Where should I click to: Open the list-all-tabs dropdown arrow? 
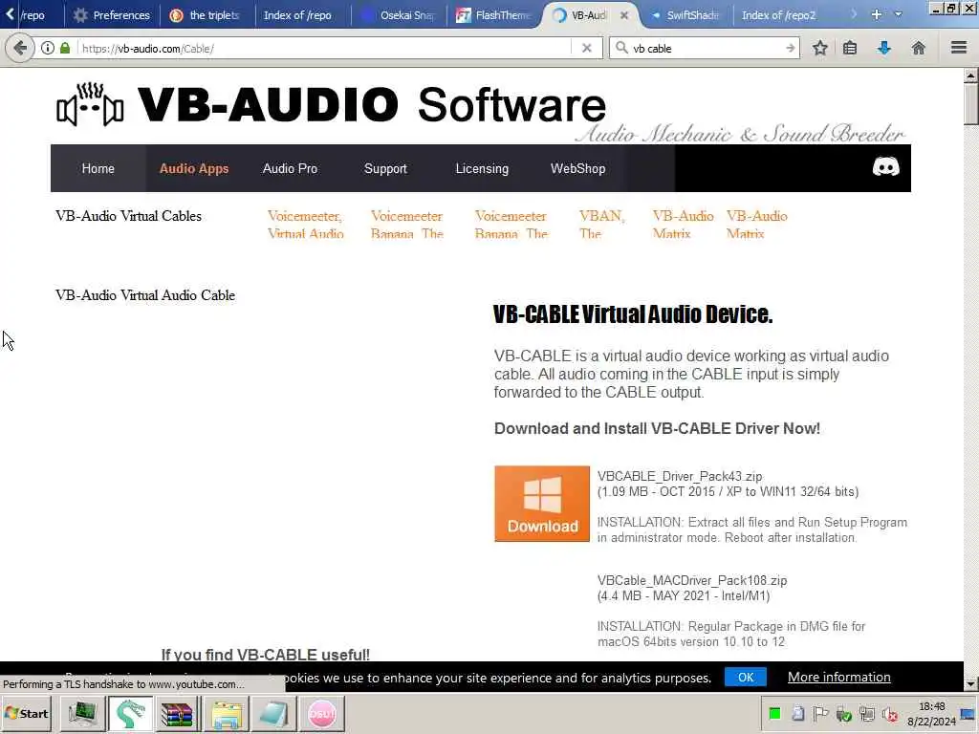[898, 14]
